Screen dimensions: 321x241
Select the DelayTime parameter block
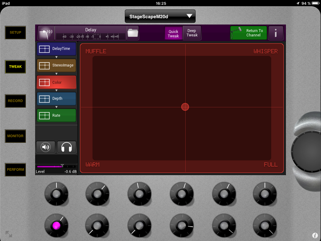pyautogui.click(x=56, y=49)
